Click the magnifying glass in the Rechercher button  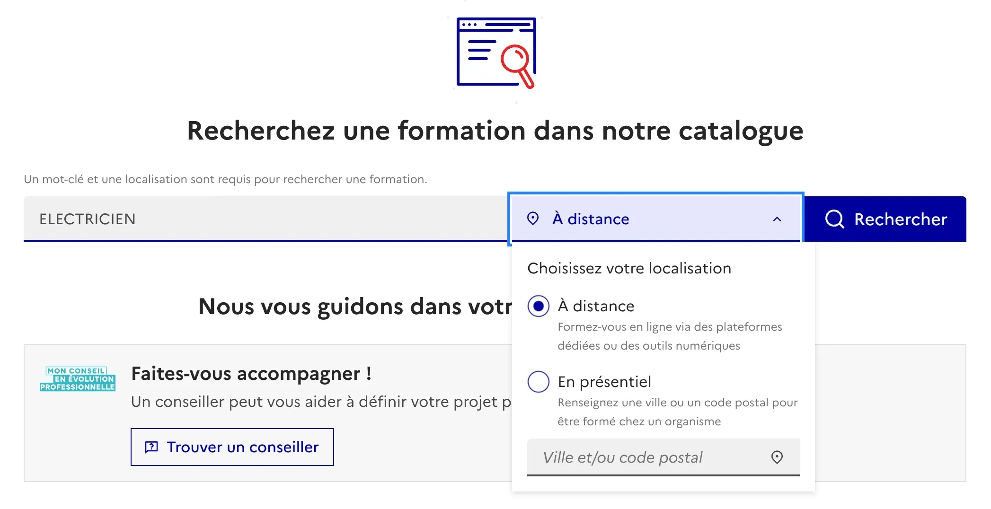[834, 219]
